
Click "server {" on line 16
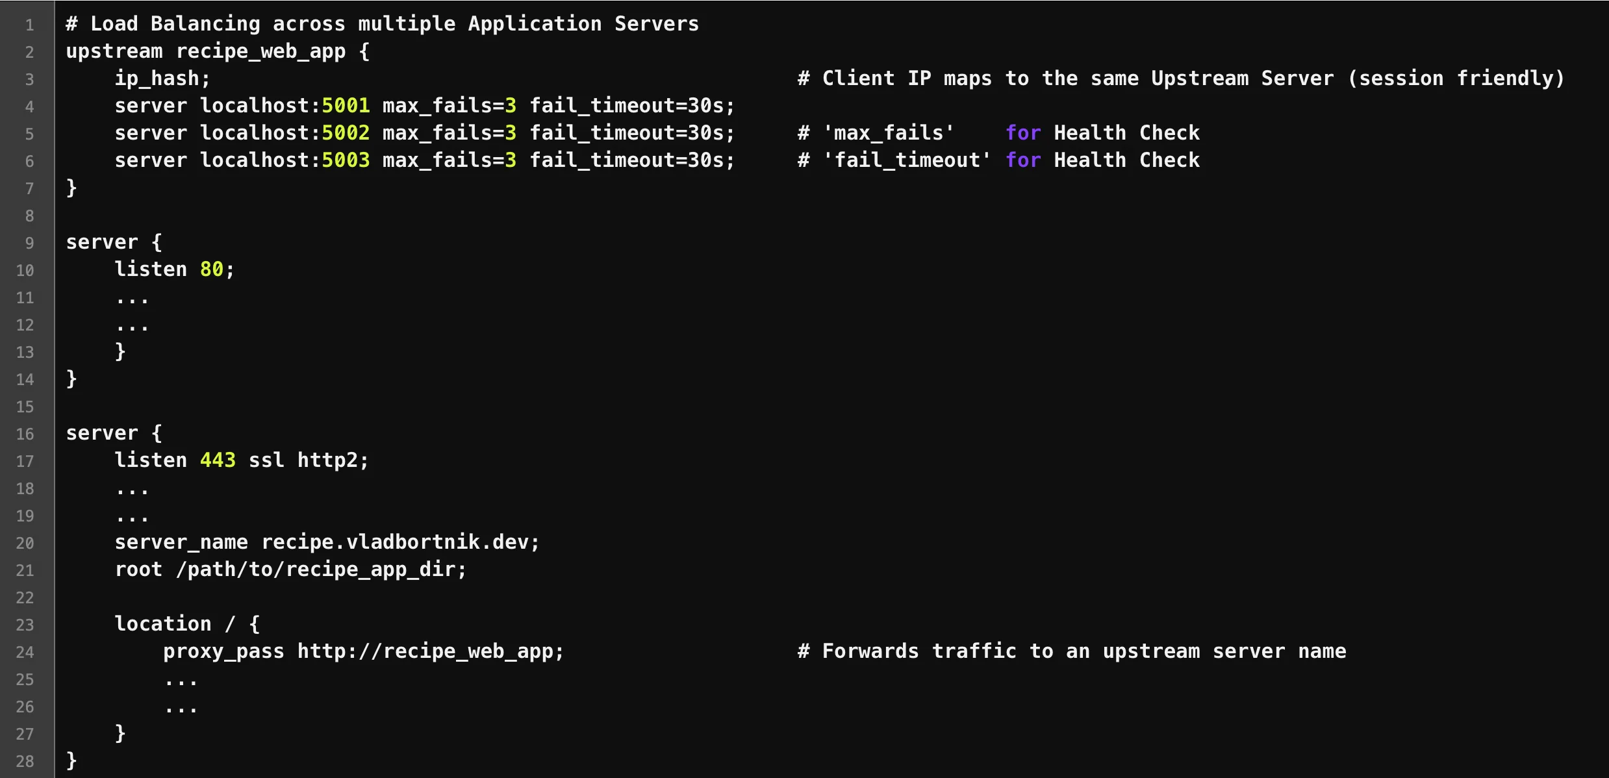[x=114, y=433]
